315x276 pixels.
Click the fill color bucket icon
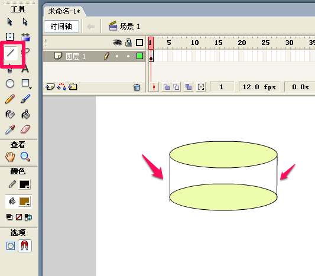point(12,201)
